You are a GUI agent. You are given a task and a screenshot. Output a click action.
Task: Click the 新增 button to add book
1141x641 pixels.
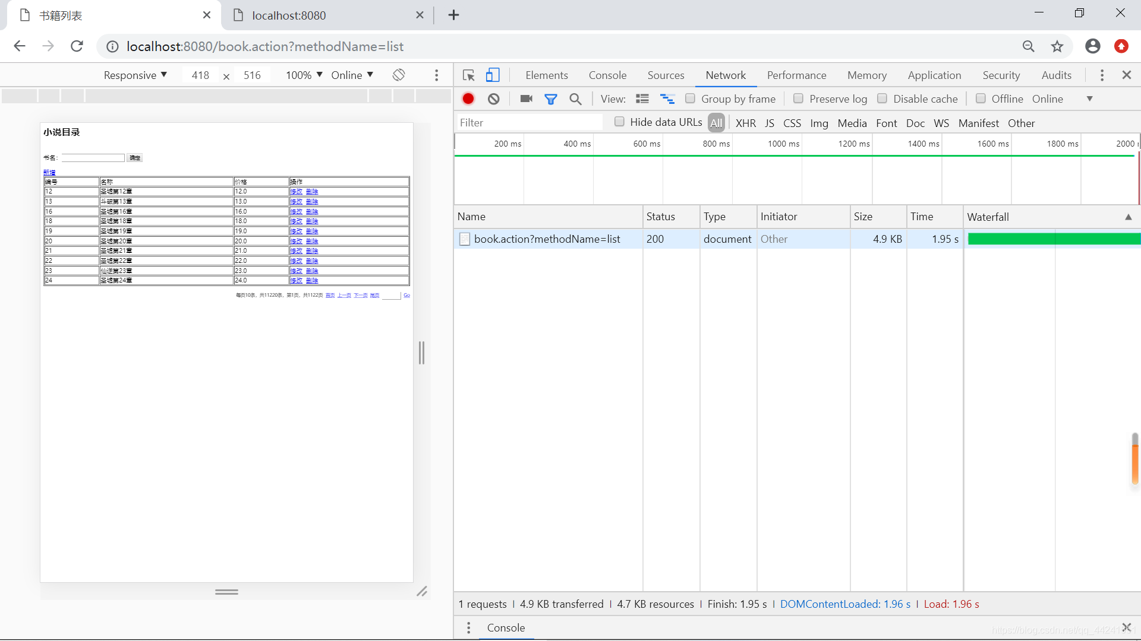click(x=49, y=172)
